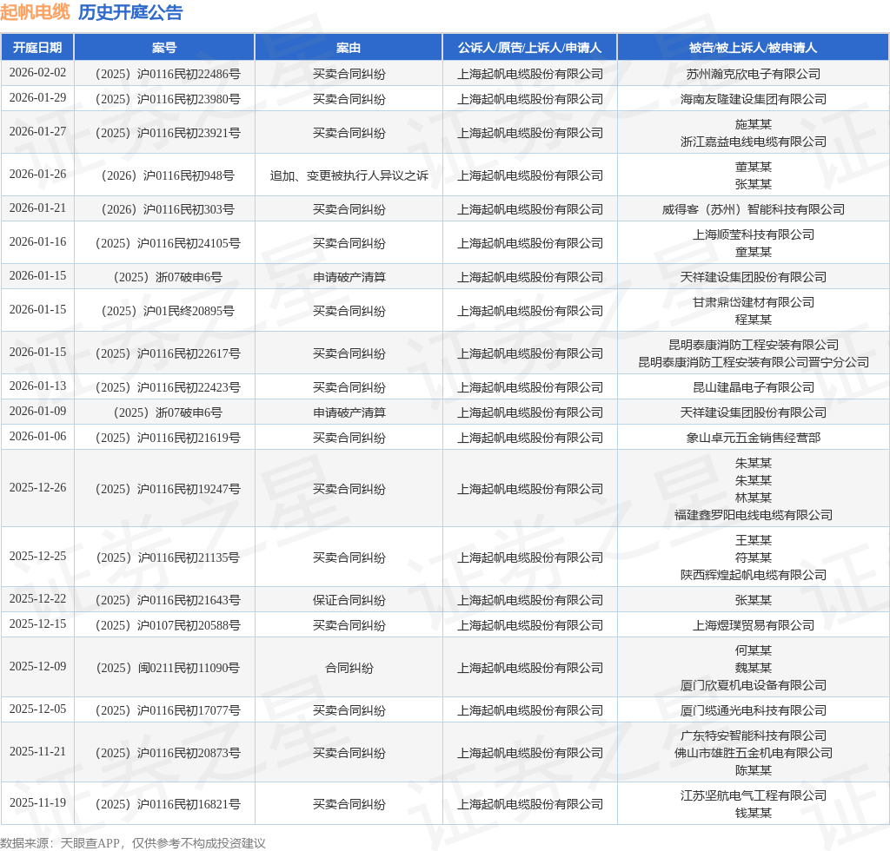Click defendant 海南友隆建设集团有限公司
This screenshot has width=890, height=851.
(754, 99)
